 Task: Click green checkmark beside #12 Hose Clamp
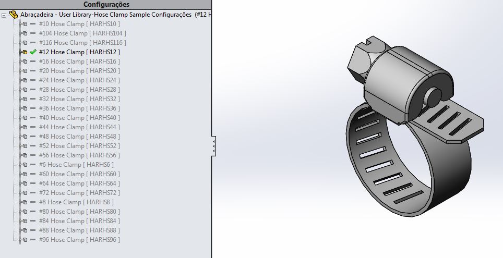(33, 52)
